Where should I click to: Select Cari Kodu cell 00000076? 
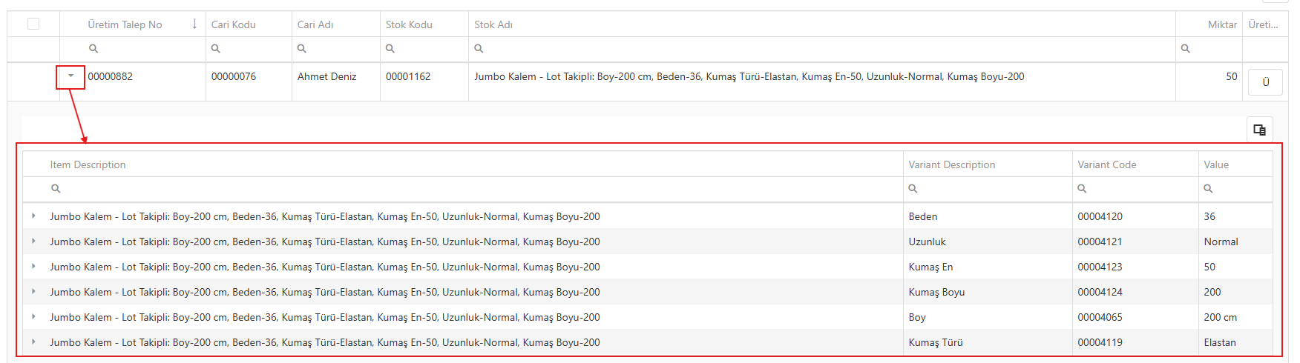click(x=234, y=76)
